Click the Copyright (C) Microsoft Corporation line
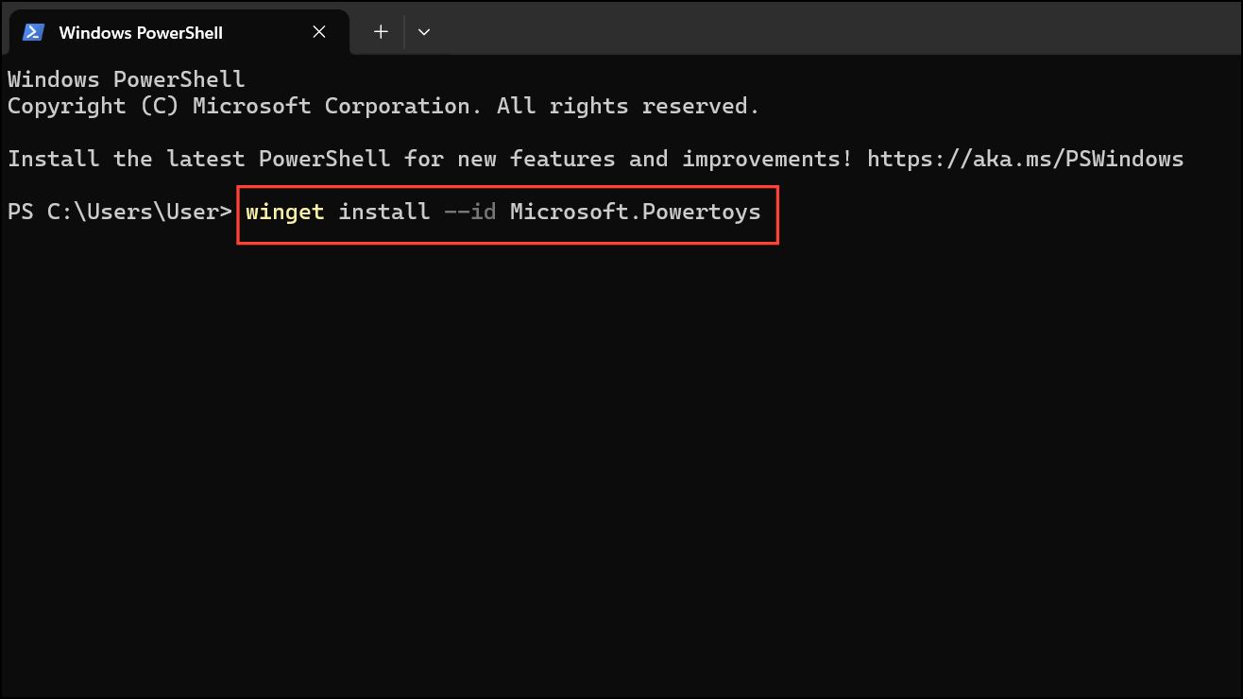 (383, 106)
